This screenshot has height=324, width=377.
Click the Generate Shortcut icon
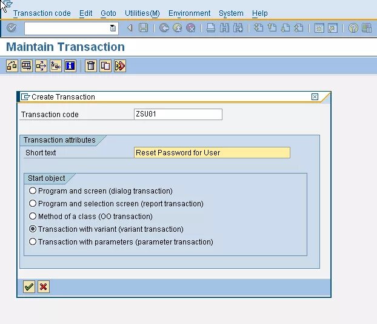(x=333, y=28)
